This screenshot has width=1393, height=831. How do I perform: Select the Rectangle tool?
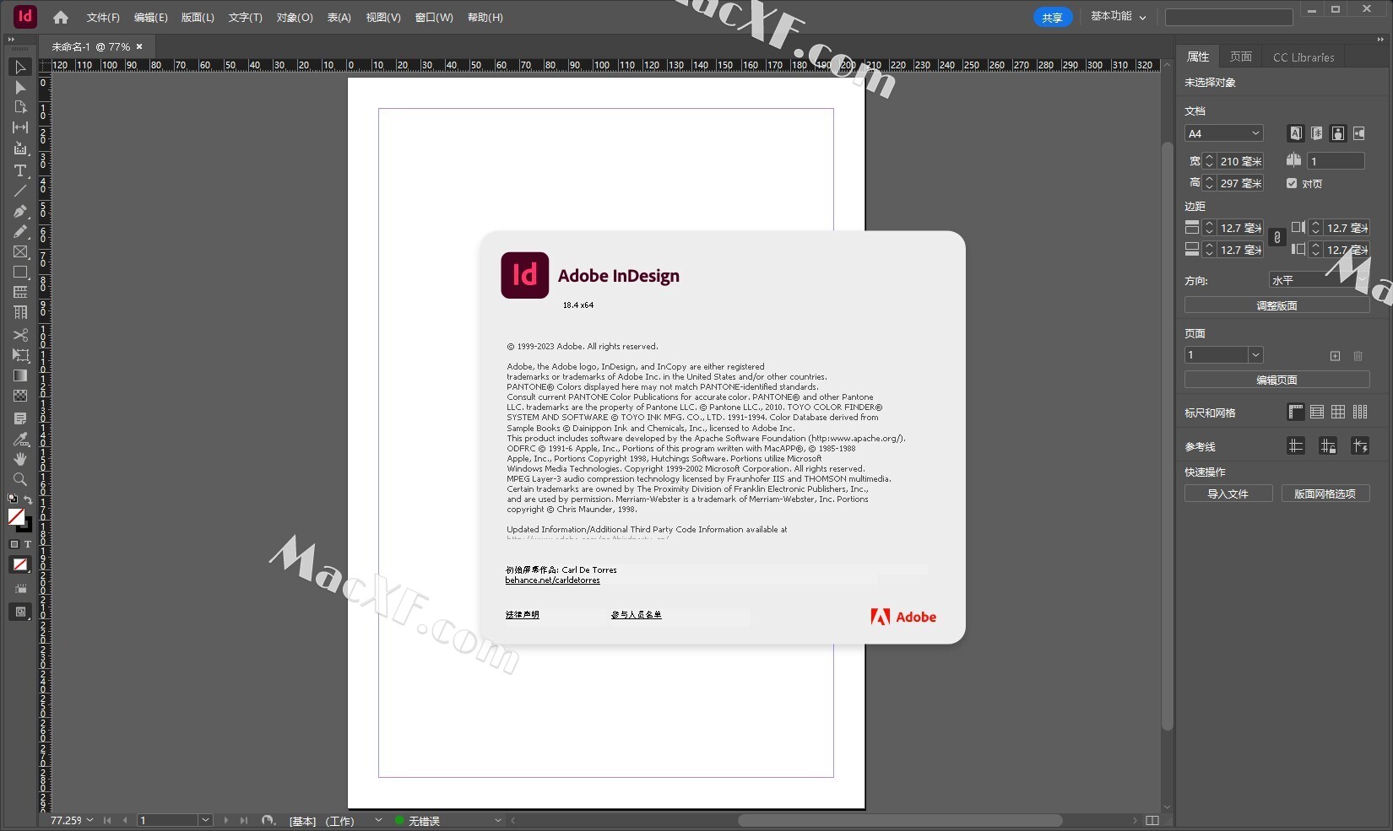(x=20, y=272)
